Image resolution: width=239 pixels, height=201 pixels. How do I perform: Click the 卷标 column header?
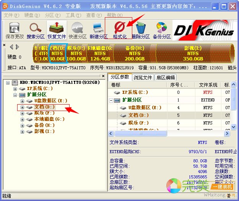(x=137, y=85)
